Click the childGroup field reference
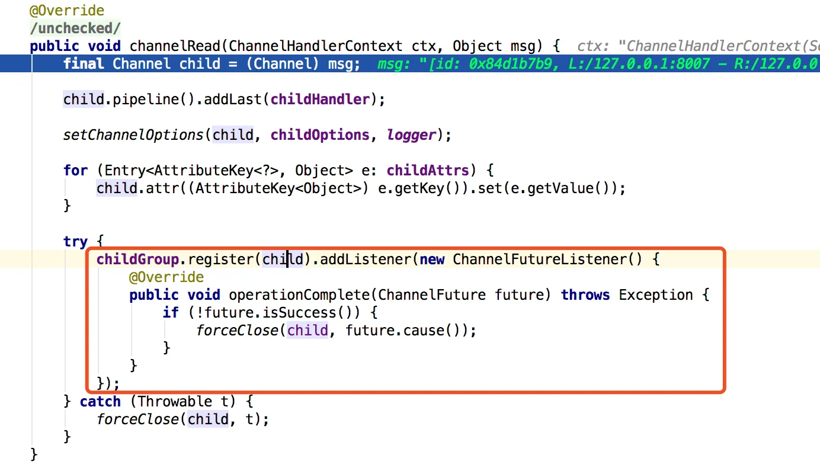The height and width of the screenshot is (474, 820). tap(137, 260)
